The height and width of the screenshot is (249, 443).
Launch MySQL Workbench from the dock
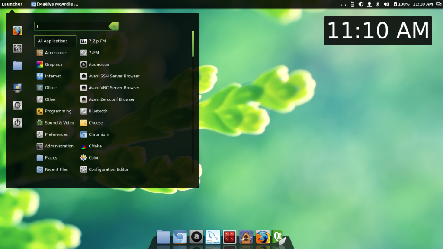pos(213,237)
